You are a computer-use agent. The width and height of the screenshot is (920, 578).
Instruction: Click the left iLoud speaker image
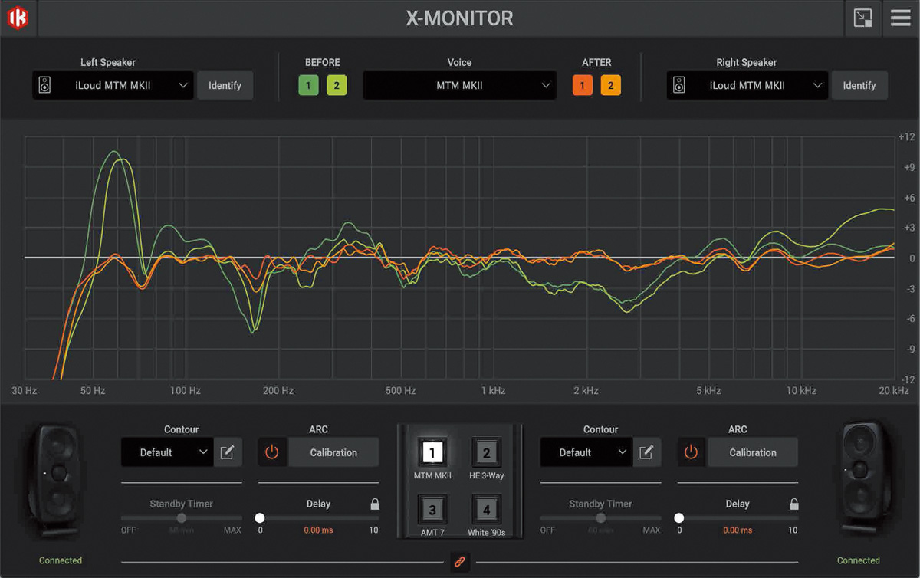pos(53,481)
